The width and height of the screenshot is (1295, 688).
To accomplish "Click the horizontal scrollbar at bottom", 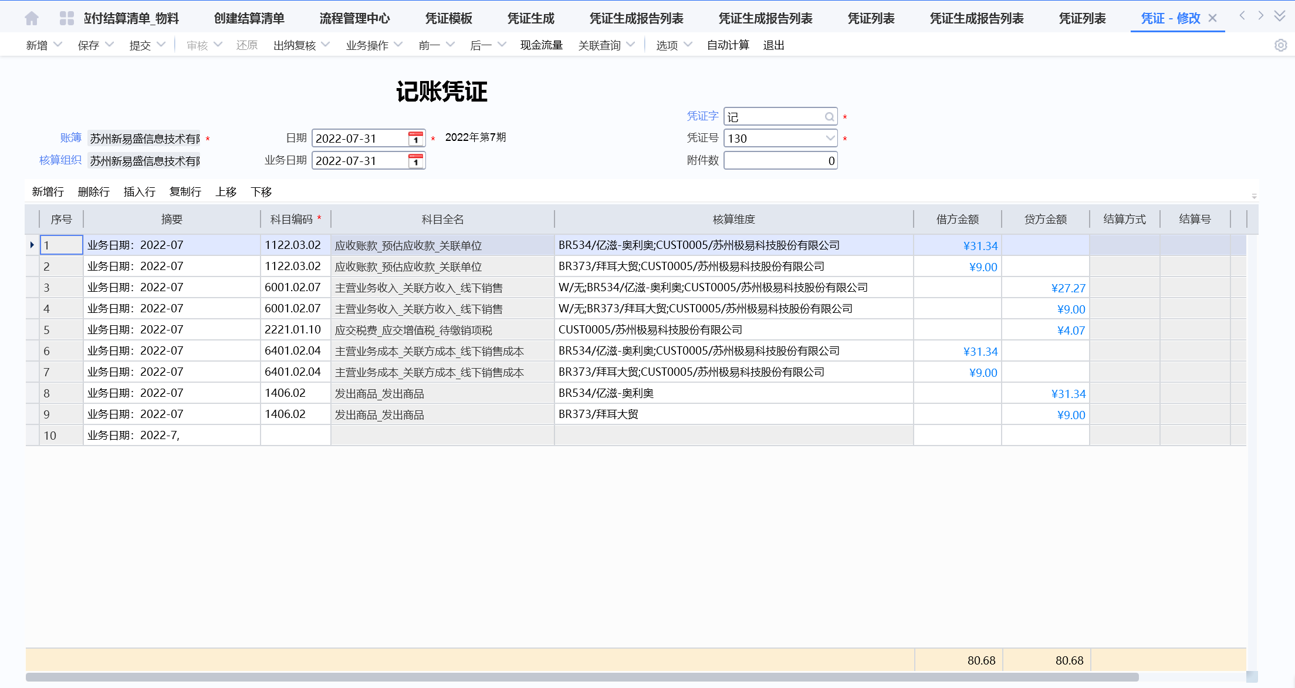I will point(582,677).
